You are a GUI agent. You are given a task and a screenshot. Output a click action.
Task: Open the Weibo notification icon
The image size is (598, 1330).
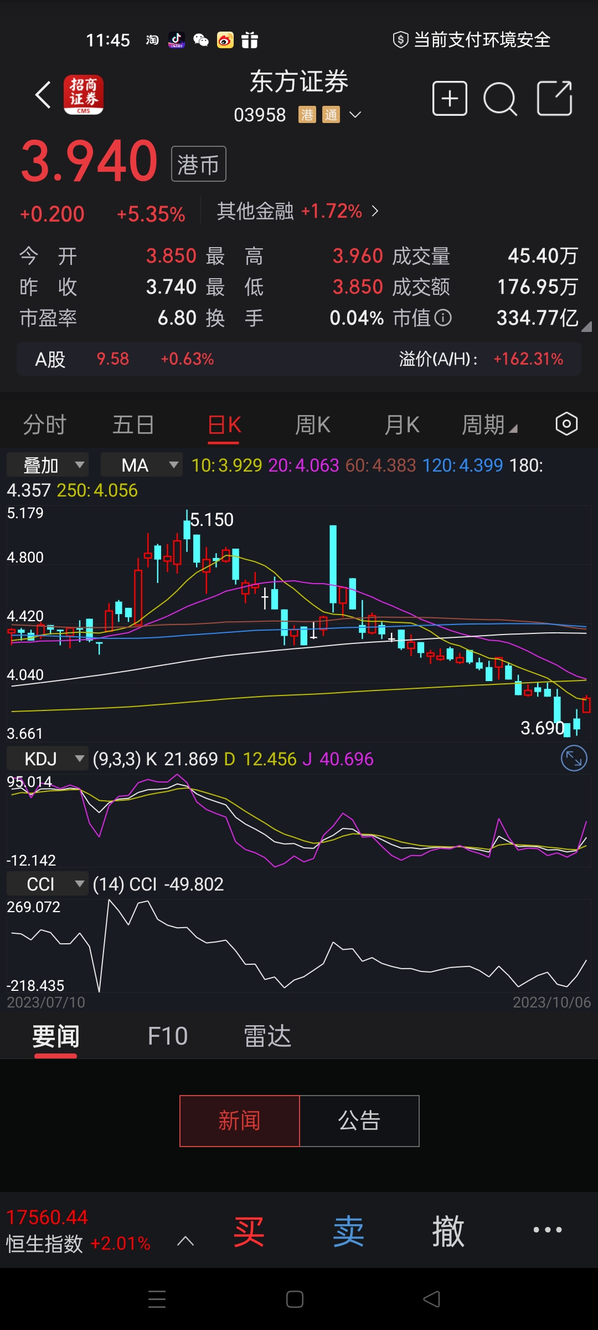[225, 40]
